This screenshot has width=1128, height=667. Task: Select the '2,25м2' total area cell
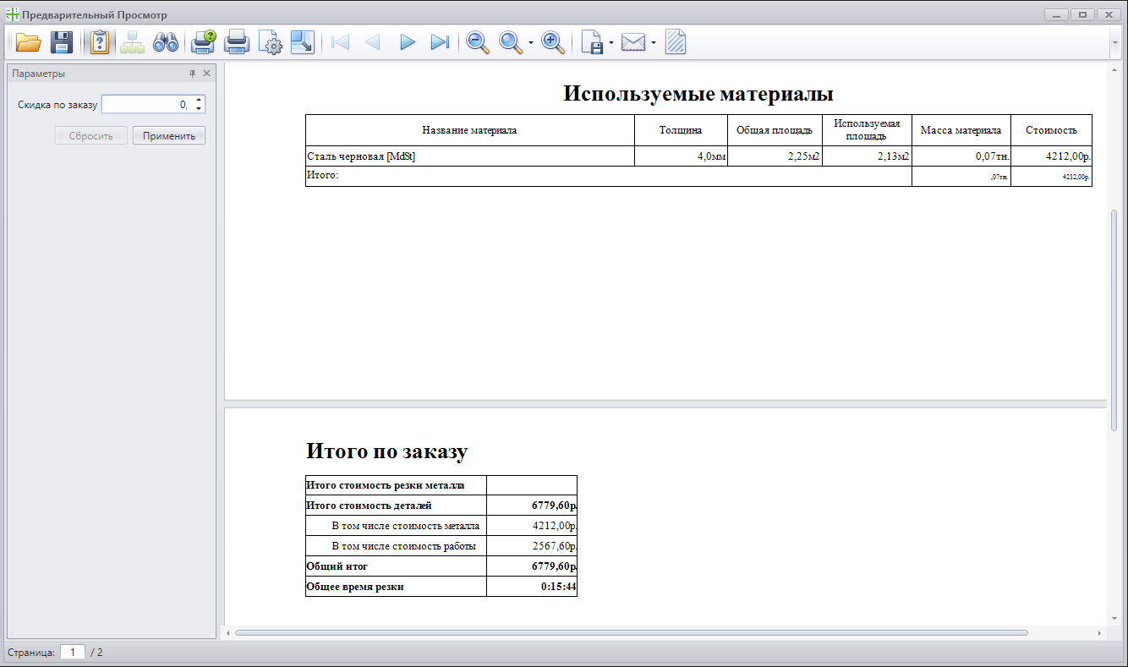pos(775,156)
